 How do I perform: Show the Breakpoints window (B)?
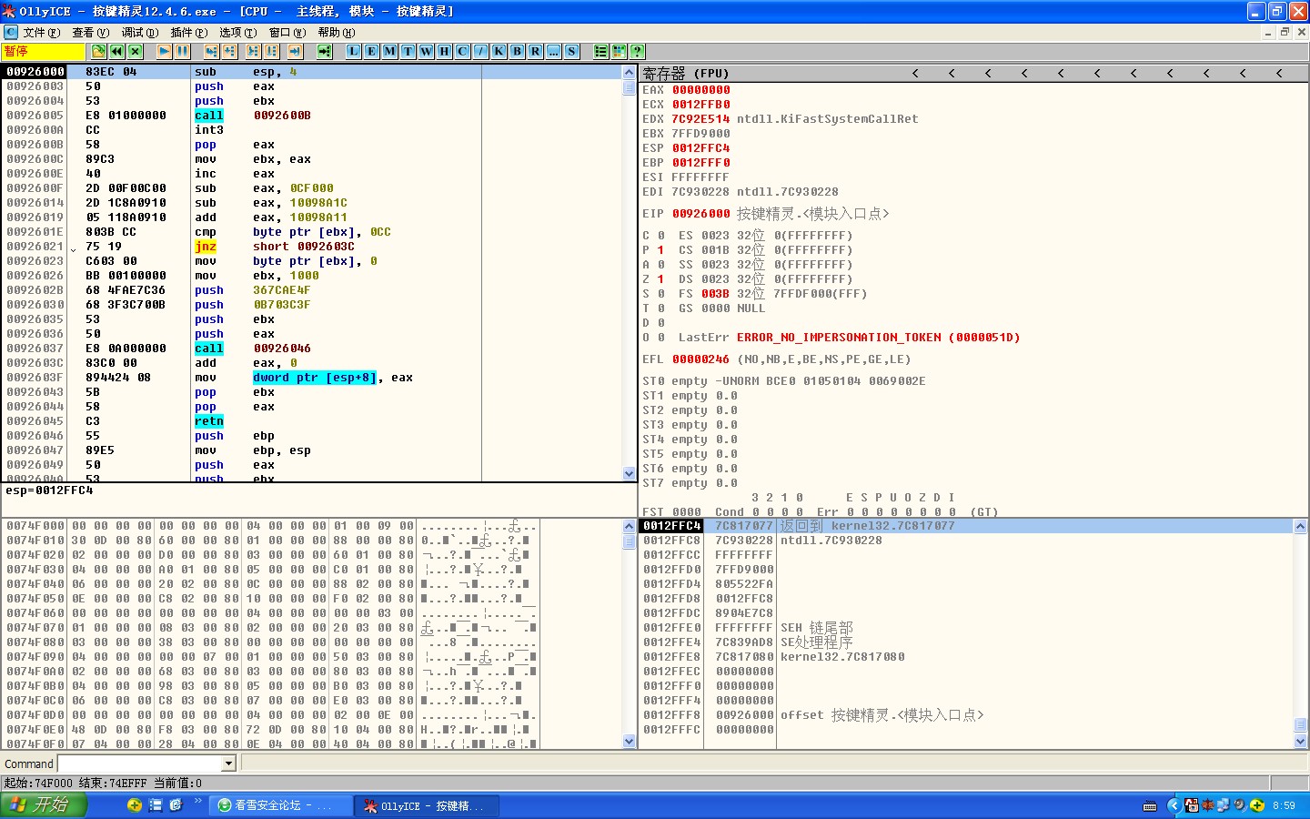[x=517, y=52]
